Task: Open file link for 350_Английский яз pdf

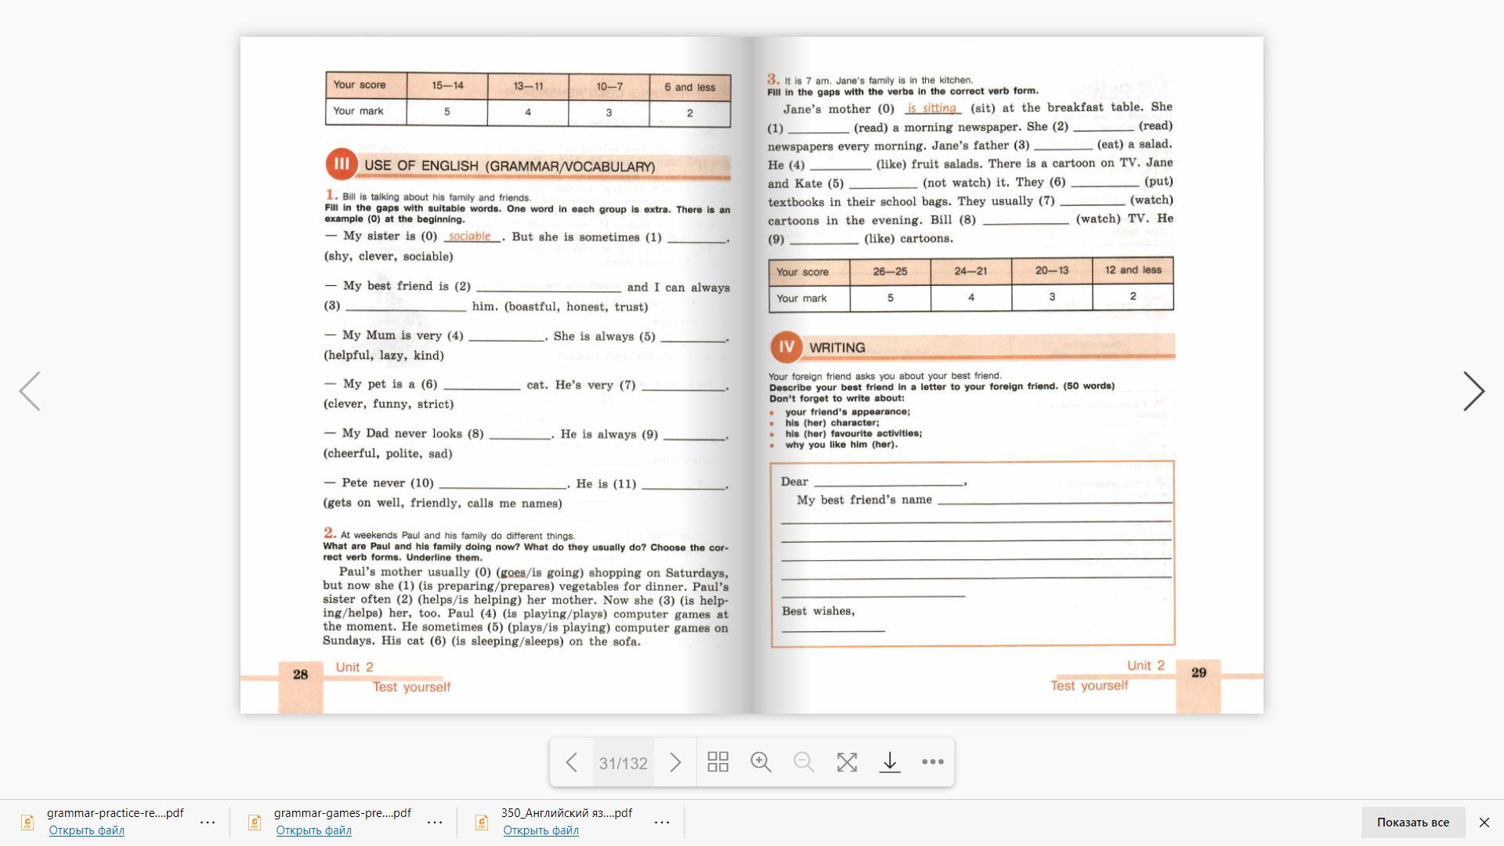Action: pyautogui.click(x=540, y=830)
